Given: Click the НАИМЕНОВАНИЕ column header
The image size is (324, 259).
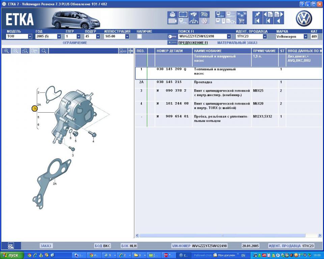Looking at the screenshot, I should (222, 51).
